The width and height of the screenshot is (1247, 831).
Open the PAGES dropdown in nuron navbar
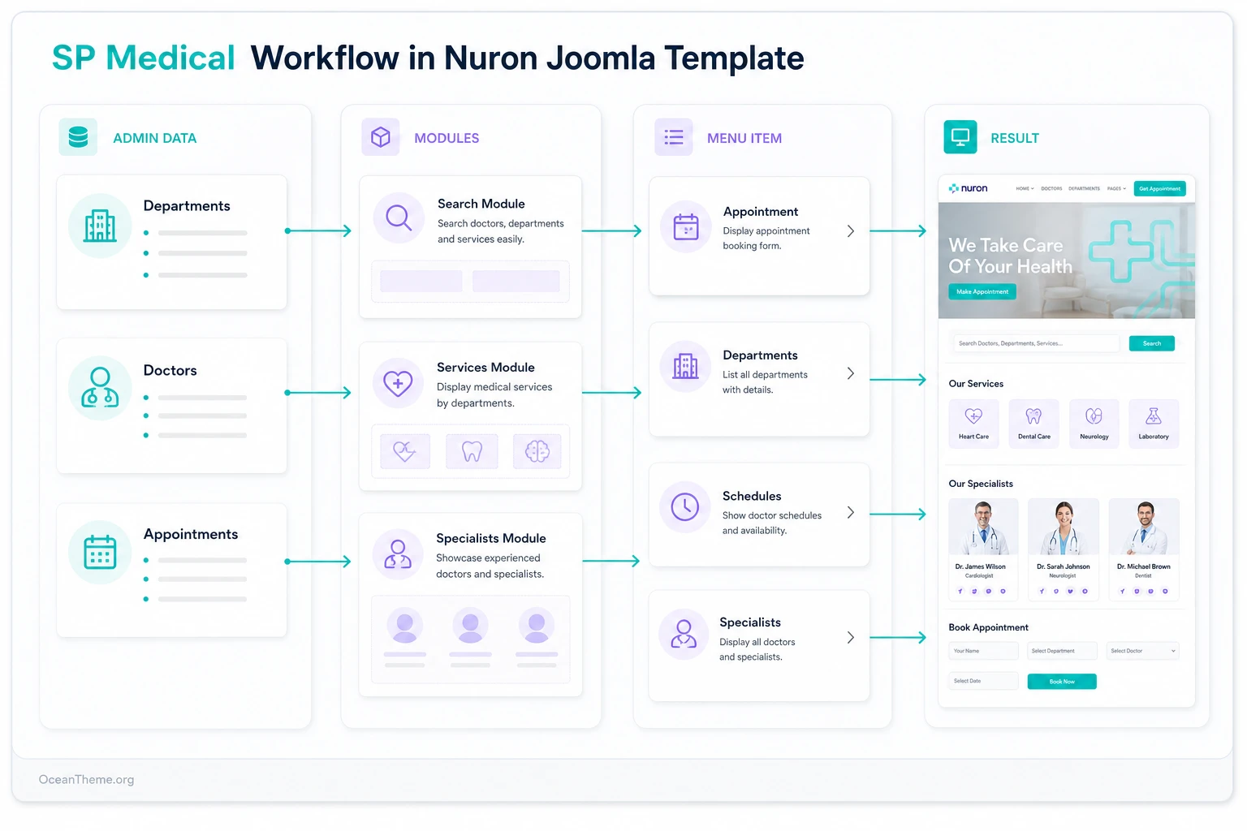pos(1116,188)
